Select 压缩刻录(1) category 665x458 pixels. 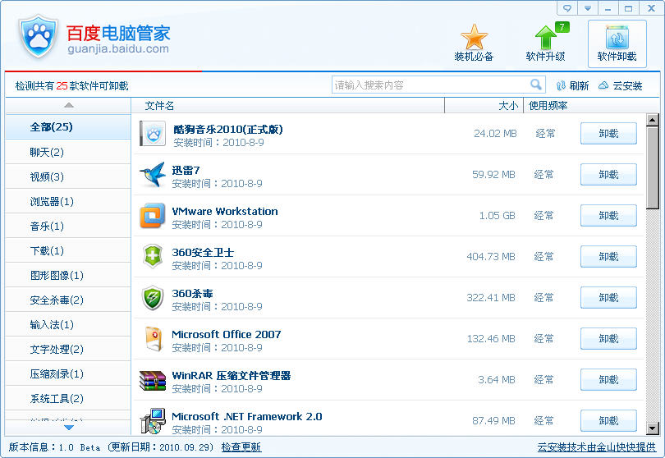(x=68, y=373)
